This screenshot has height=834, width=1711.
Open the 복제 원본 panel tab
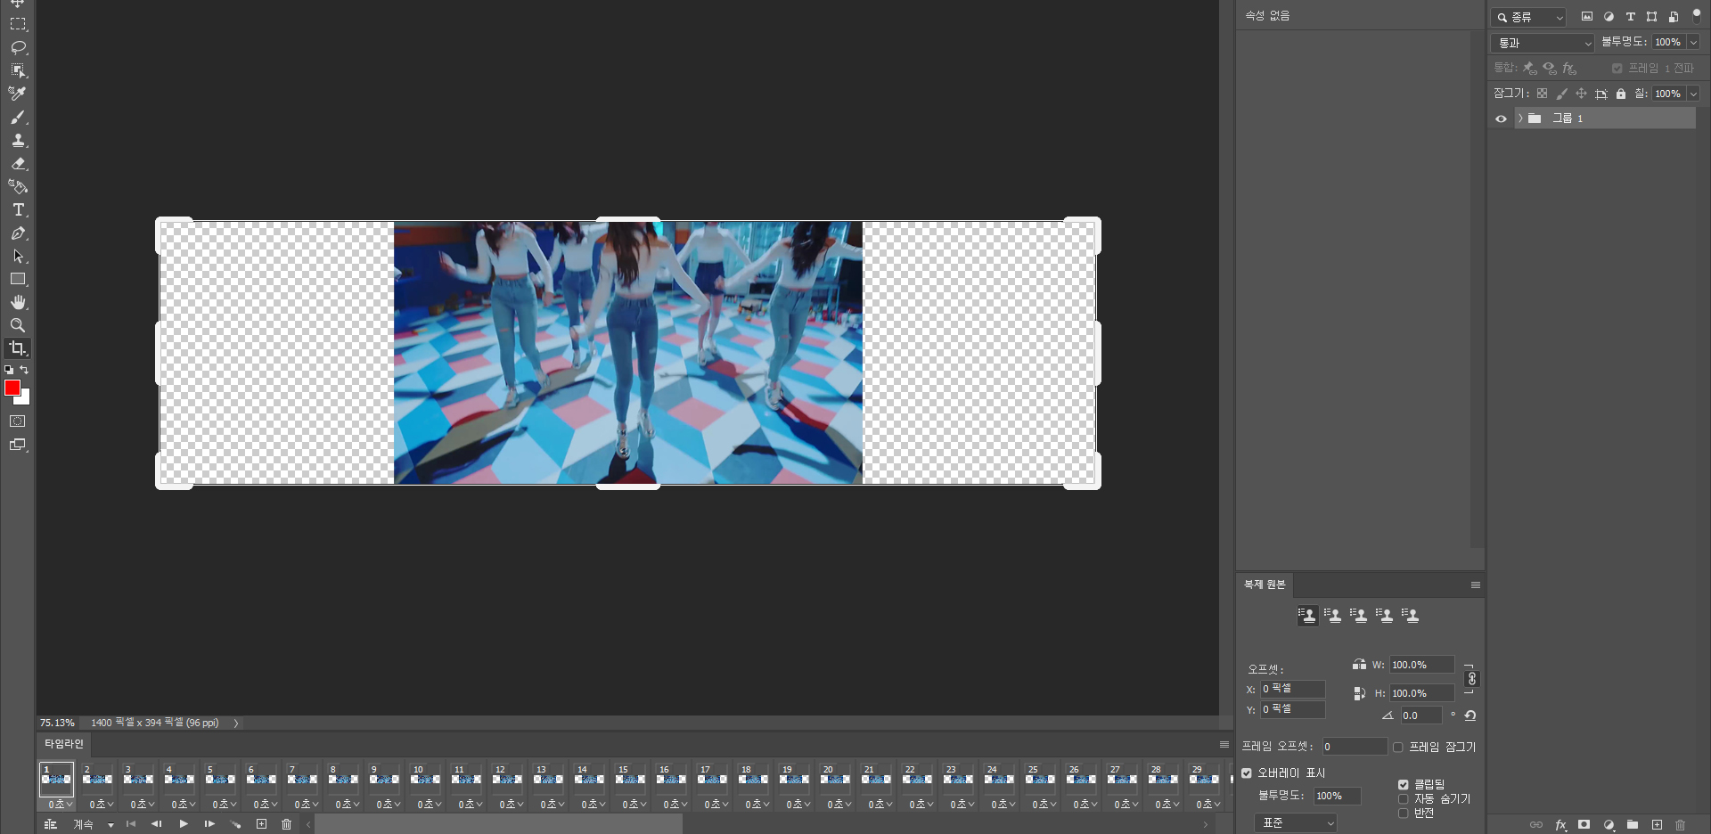[1265, 585]
